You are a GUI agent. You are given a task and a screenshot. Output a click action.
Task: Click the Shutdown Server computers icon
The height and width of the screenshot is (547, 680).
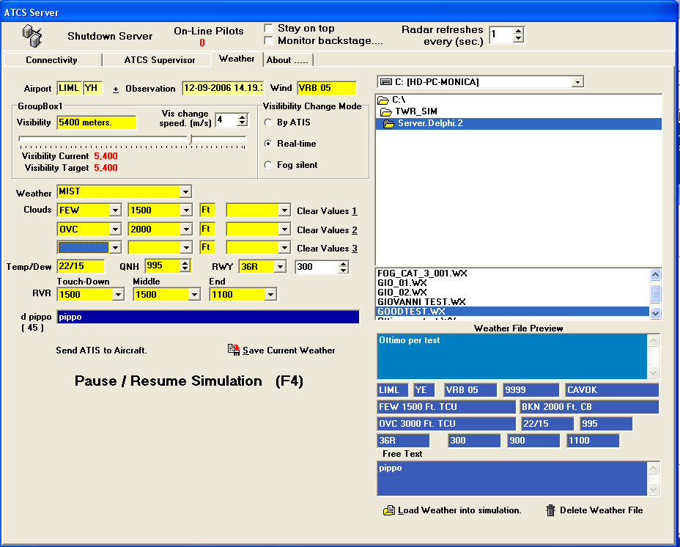click(32, 36)
